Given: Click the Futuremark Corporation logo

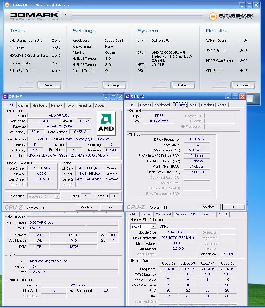Looking at the screenshot, I should 232,16.
